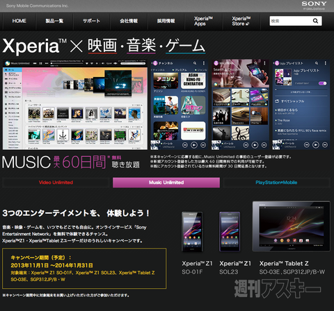Click search icon in チャンネル phone screen
The image size is (334, 311).
(x=195, y=63)
